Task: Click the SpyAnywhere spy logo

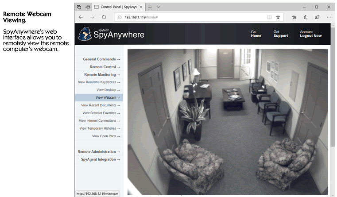Action: 85,34
